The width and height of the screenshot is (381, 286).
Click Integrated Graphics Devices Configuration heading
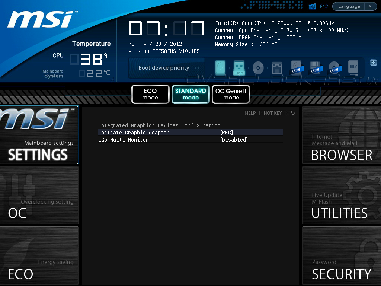click(x=159, y=125)
